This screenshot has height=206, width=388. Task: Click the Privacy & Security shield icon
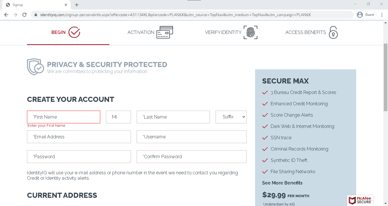35,66
